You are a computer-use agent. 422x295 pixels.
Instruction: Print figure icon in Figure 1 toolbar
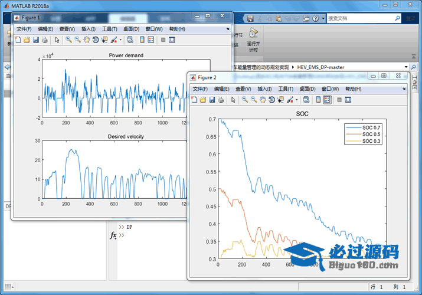coord(44,40)
